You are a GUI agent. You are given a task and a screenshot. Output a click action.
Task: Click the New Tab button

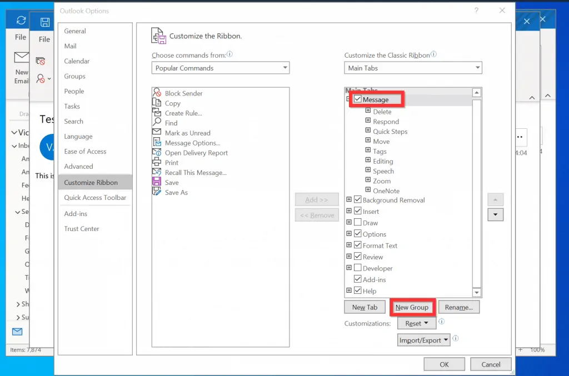[365, 307]
